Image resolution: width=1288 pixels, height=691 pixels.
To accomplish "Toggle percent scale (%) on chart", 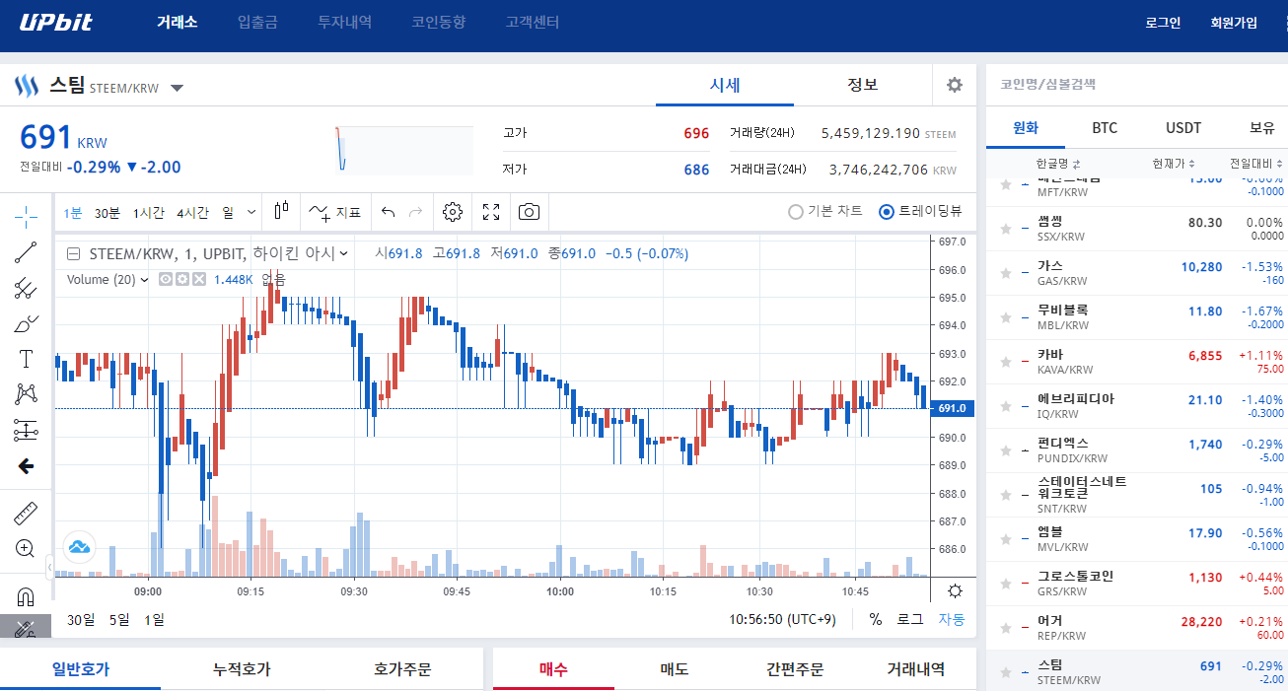I will pos(875,619).
